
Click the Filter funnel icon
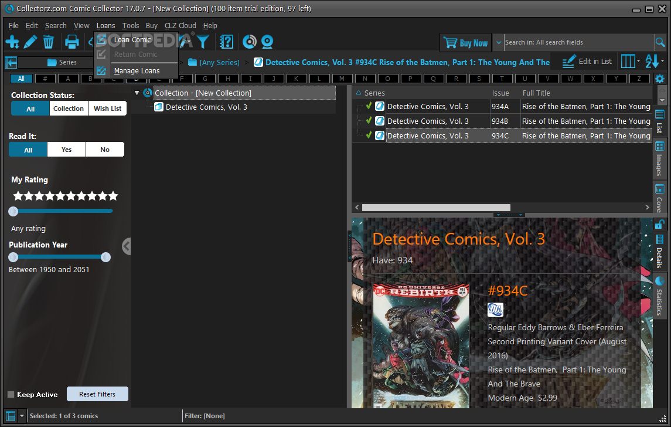click(x=203, y=42)
